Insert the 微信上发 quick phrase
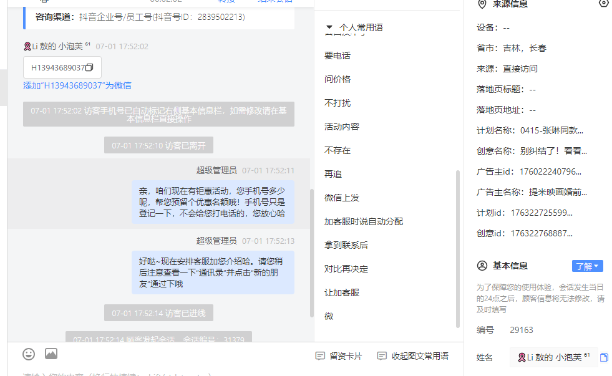Viewport: 612px width, 376px height. coord(341,198)
